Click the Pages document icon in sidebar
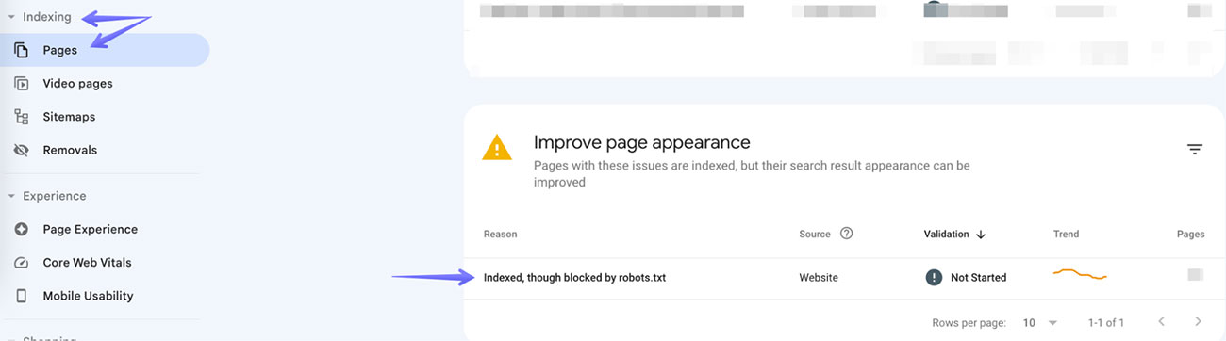The image size is (1226, 341). click(21, 51)
